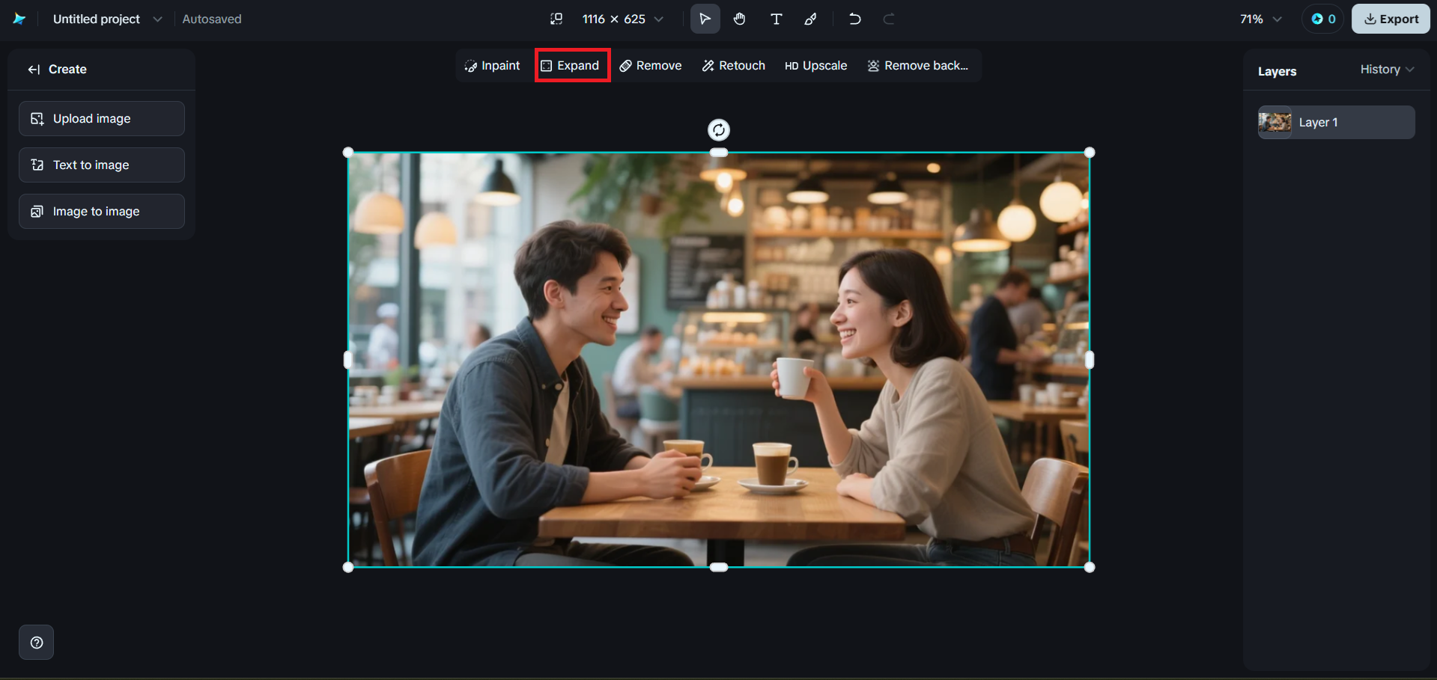1437x680 pixels.
Task: Choose the brush draw tool
Action: pyautogui.click(x=810, y=19)
